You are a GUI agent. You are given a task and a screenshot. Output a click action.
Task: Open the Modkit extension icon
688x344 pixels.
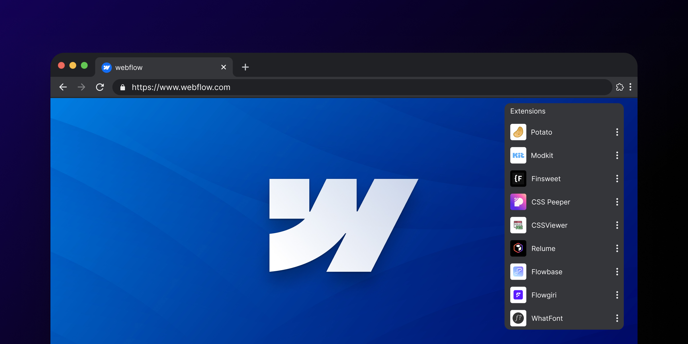pyautogui.click(x=518, y=155)
